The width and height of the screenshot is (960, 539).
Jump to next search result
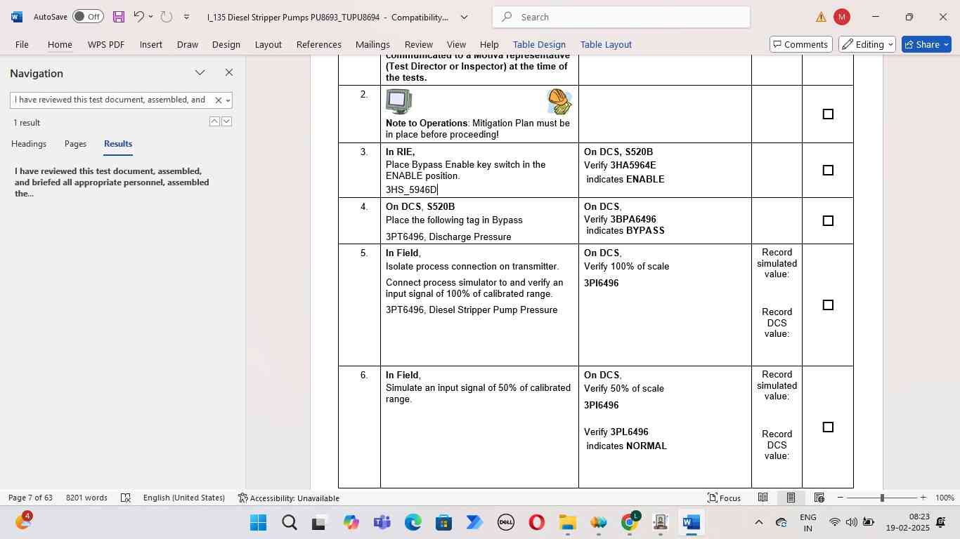226,121
